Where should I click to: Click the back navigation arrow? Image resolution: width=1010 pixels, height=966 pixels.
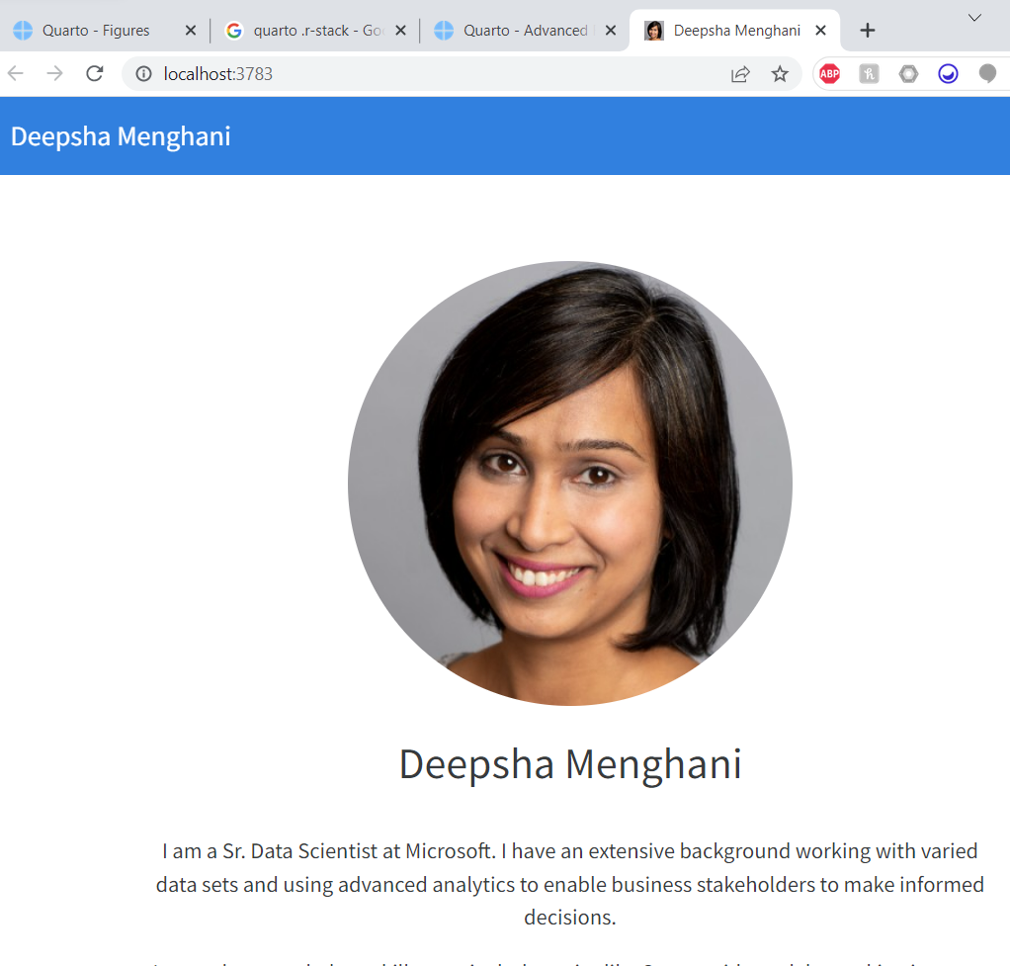15,73
